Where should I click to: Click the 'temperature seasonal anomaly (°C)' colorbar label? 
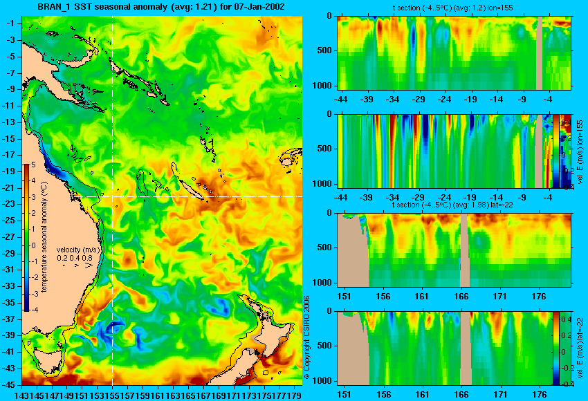[x=44, y=237]
